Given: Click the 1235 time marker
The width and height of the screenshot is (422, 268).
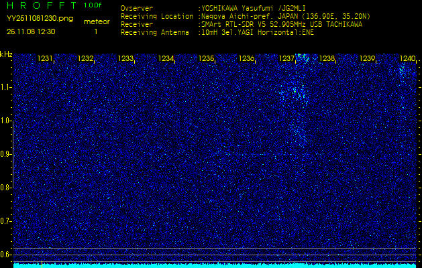Looking at the screenshot, I should [206, 58].
